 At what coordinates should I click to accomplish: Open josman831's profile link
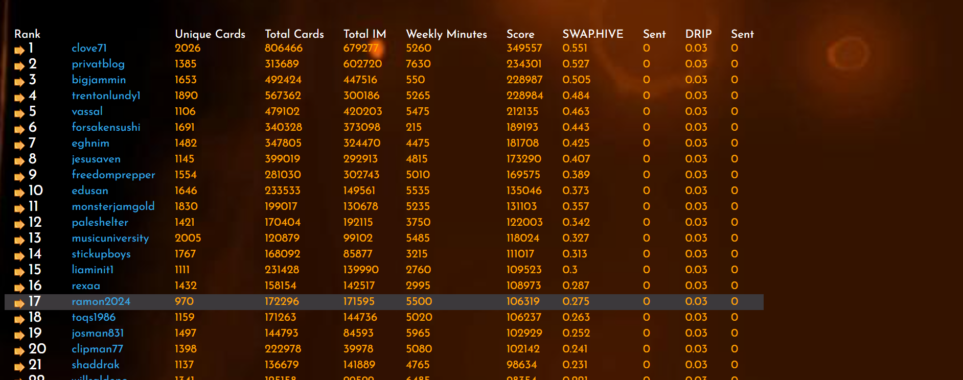coord(98,334)
